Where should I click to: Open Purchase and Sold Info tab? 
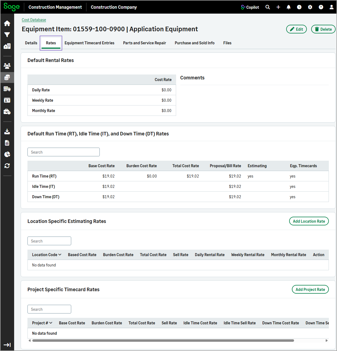click(195, 43)
